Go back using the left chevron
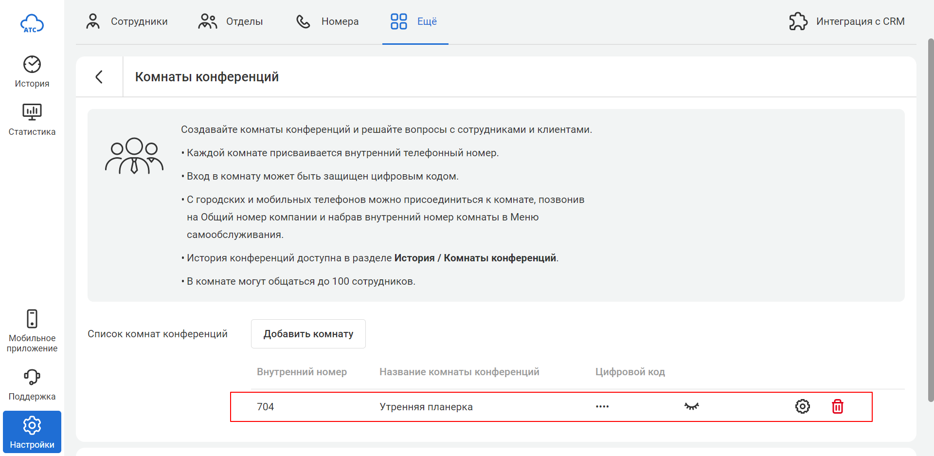The width and height of the screenshot is (934, 456). click(x=99, y=77)
